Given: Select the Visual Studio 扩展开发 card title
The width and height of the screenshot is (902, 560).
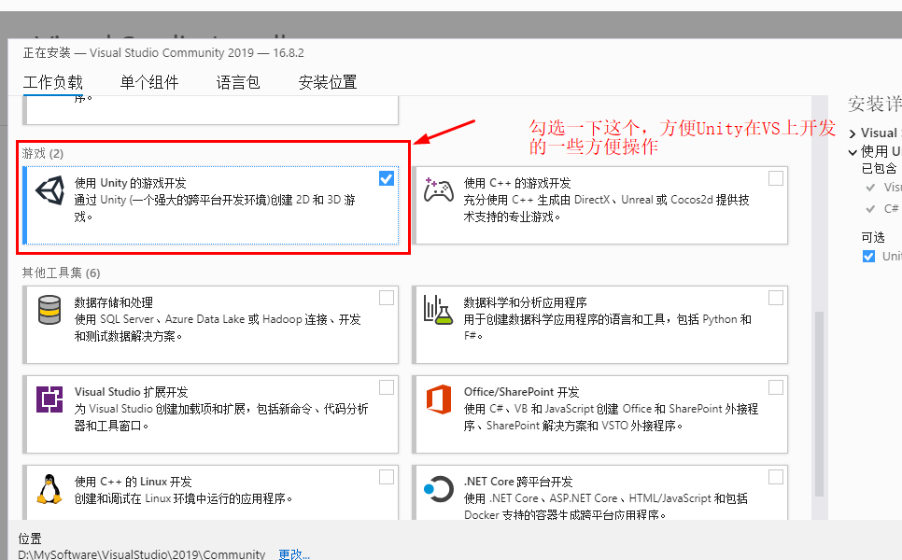Looking at the screenshot, I should 131,392.
